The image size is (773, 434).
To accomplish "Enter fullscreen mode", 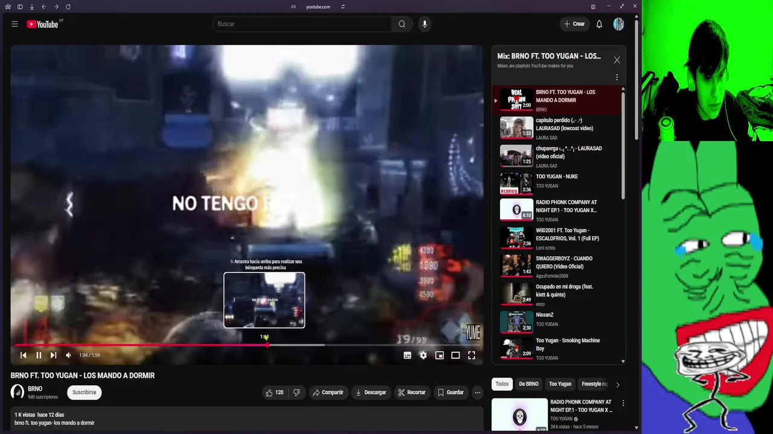I will click(x=472, y=356).
